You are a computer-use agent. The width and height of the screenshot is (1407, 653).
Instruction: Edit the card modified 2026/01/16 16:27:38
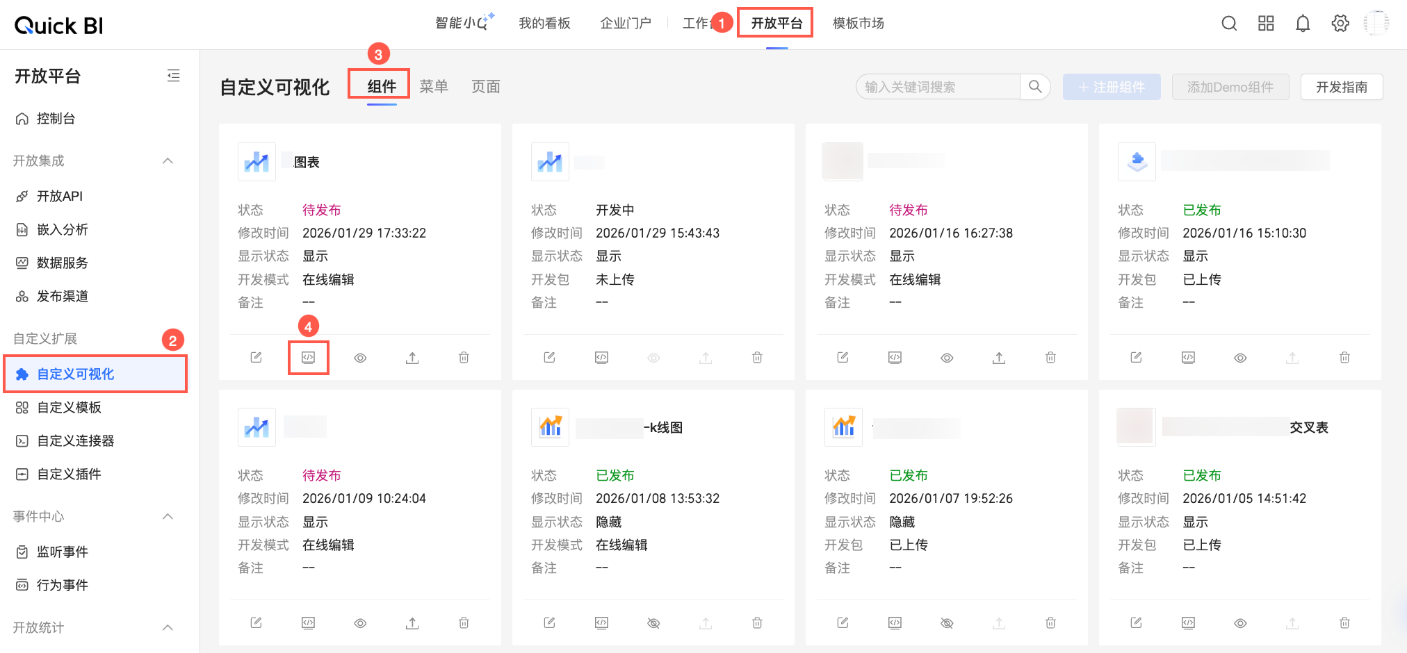pyautogui.click(x=843, y=357)
